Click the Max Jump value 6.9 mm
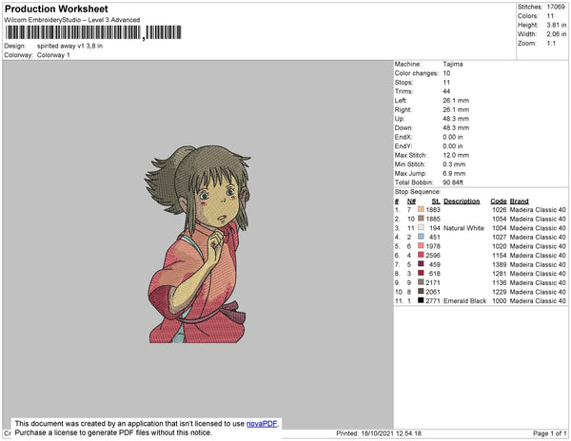The image size is (571, 441). 454,173
